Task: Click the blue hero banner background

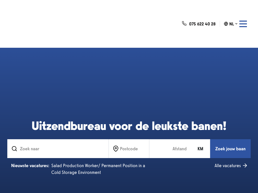Action: coord(129,83)
